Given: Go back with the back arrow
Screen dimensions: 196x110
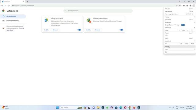Looking at the screenshot, I should pyautogui.click(x=2, y=5).
